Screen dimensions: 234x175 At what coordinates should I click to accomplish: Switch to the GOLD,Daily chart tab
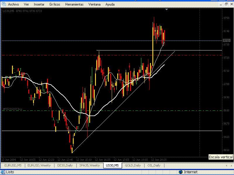pyautogui.click(x=133, y=165)
